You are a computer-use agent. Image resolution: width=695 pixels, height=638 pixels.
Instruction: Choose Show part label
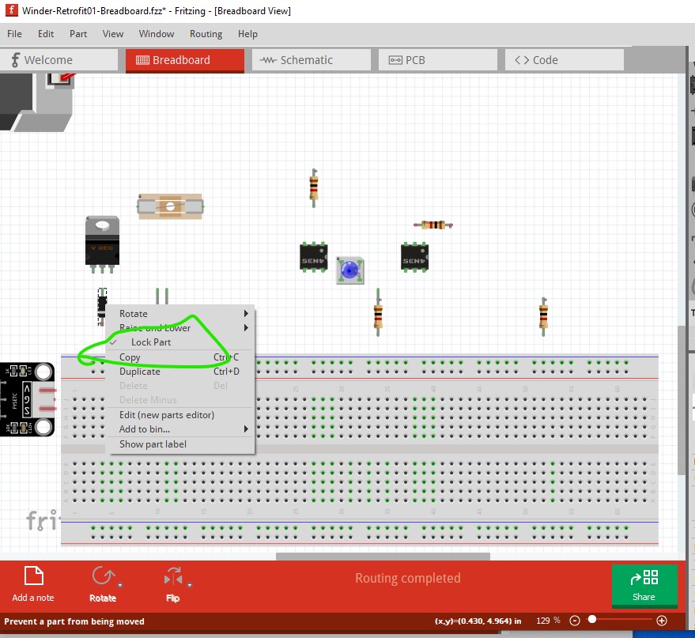[181, 444]
